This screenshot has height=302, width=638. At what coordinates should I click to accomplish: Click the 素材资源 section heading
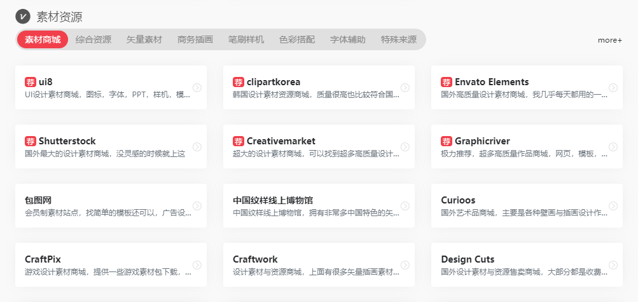[x=59, y=17]
